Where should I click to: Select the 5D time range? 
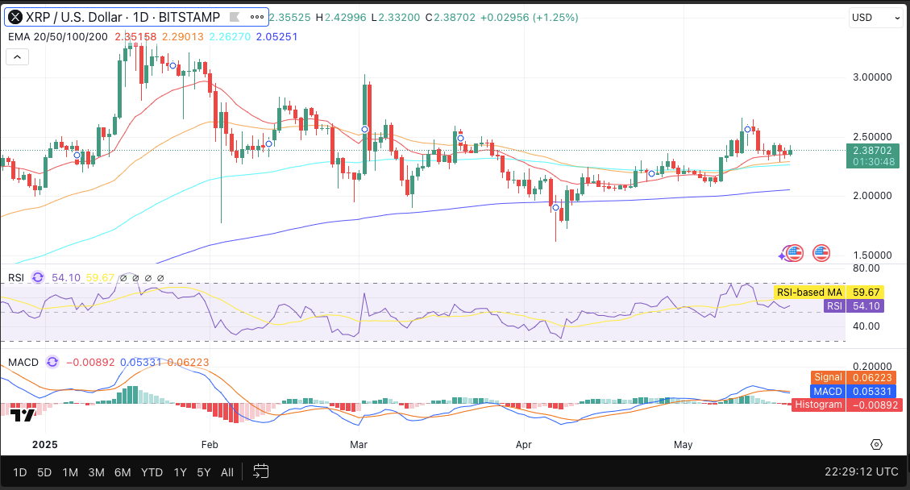44,472
